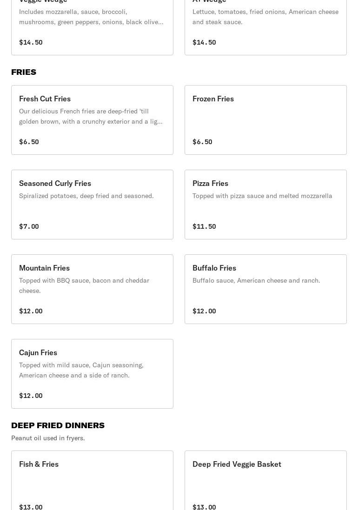Choose the Pizza Fries card
Viewport: 358px width, 510px height.
click(x=265, y=204)
